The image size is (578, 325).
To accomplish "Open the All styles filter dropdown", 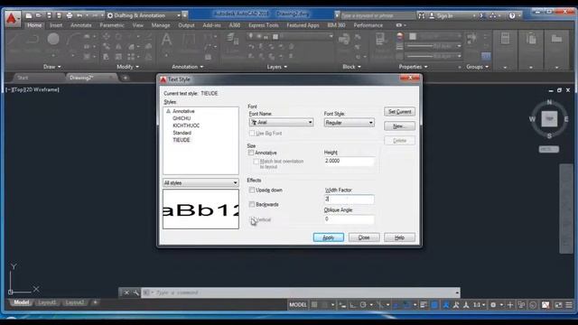I will 200,182.
